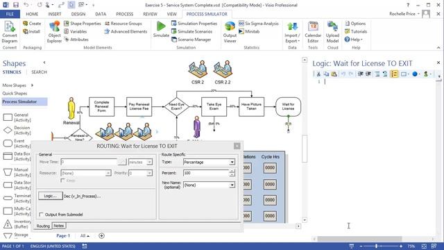Image resolution: width=444 pixels, height=250 pixels.
Task: Switch to the REVIEW ribbon tab
Action: [x=150, y=14]
